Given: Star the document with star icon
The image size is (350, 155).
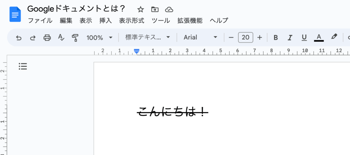Looking at the screenshot, I should [140, 9].
